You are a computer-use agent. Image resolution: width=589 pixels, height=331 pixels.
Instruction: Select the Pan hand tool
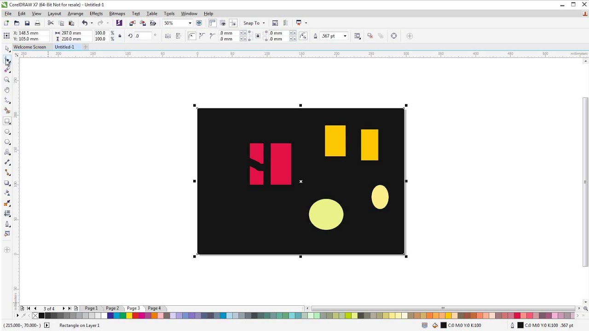click(x=7, y=90)
